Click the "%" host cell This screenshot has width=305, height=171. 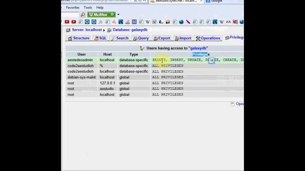pos(107,66)
